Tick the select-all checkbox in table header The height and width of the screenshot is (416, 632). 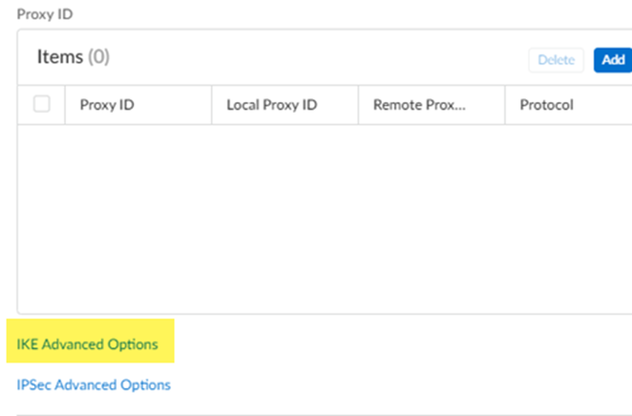tap(42, 104)
